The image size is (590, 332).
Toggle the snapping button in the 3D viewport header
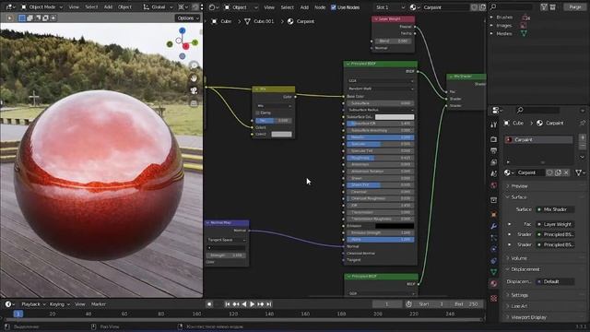click(195, 6)
